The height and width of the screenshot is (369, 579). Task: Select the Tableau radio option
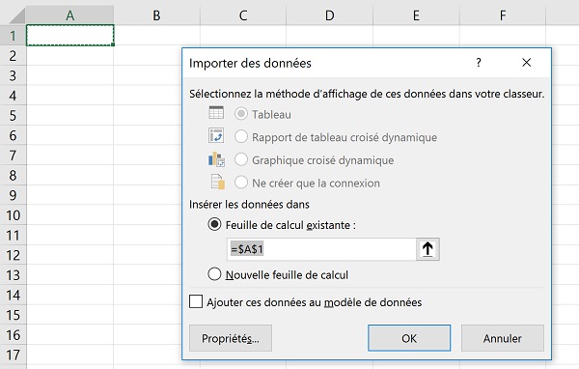click(x=241, y=114)
